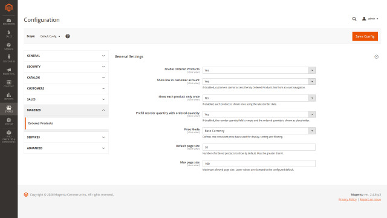Collapse the General Settings section toggle icon

pyautogui.click(x=376, y=57)
